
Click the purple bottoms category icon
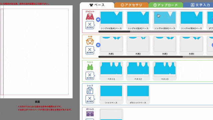click(x=90, y=114)
